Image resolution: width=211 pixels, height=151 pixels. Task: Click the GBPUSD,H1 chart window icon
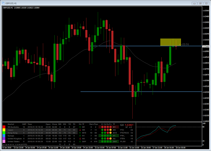[x=3, y=3]
